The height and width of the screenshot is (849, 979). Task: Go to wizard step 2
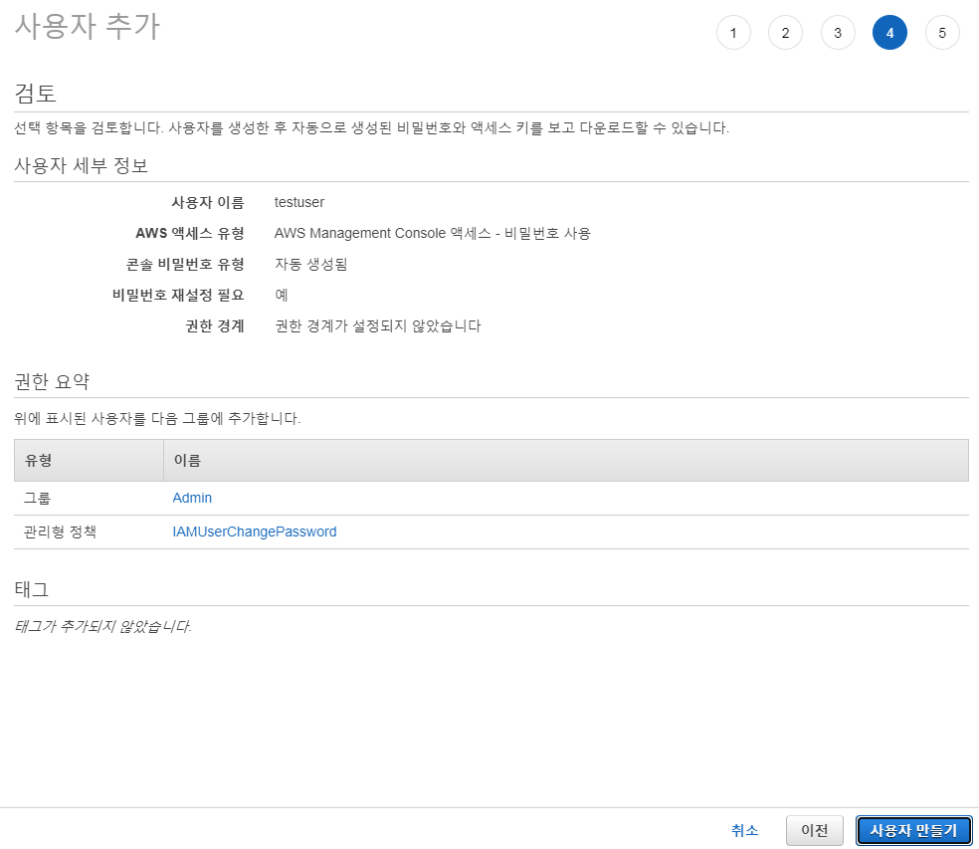tap(785, 33)
